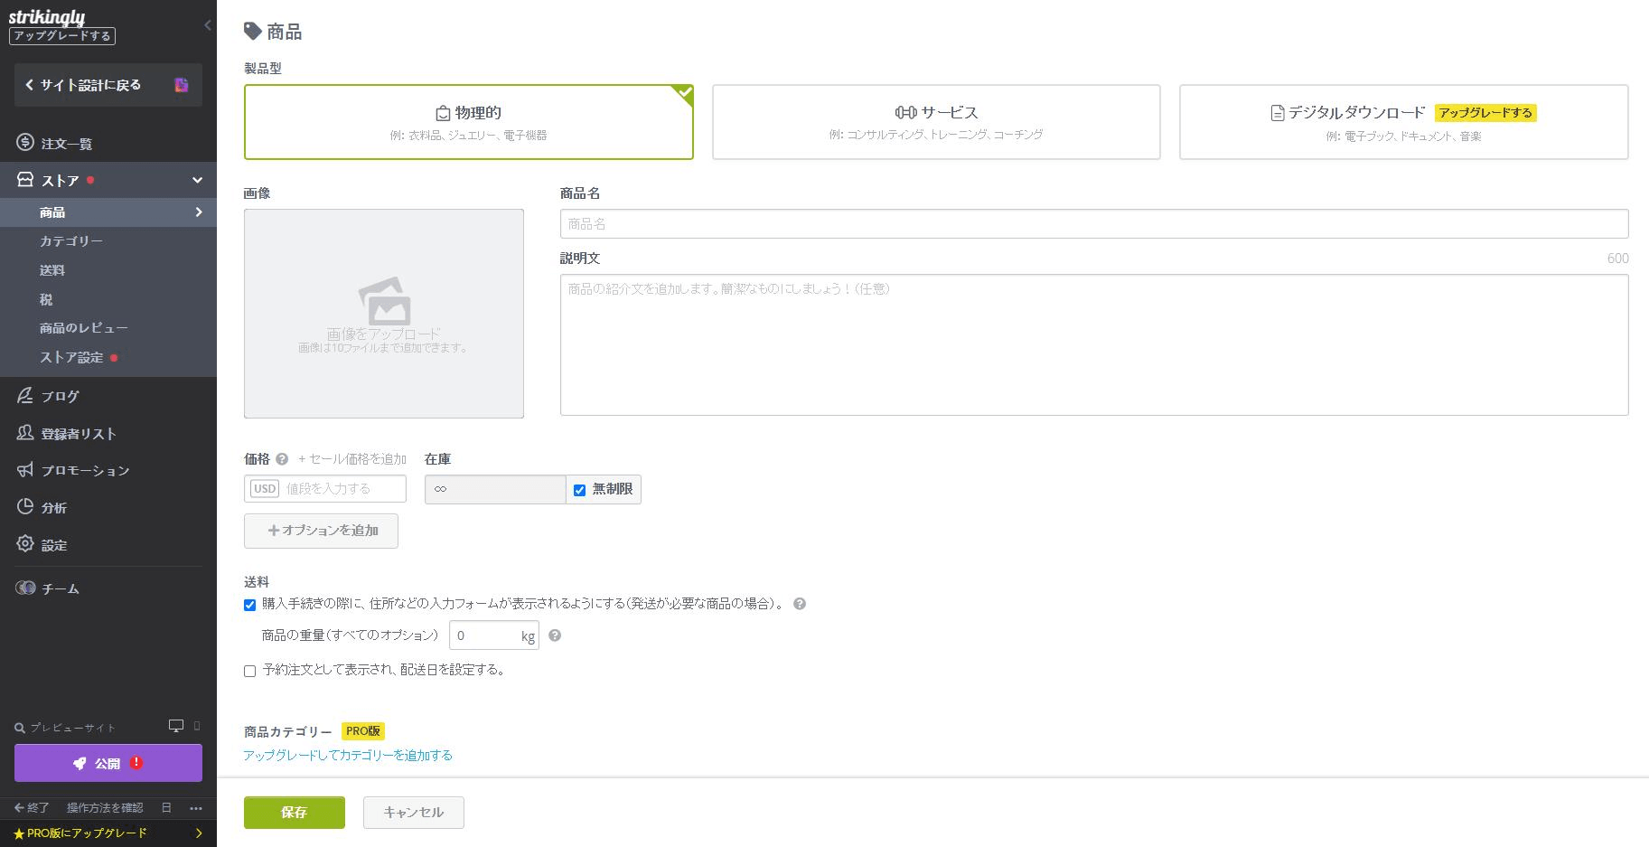This screenshot has width=1649, height=847.
Task: Click アップグレードしてカテゴリーを追加する link
Action: click(x=348, y=755)
